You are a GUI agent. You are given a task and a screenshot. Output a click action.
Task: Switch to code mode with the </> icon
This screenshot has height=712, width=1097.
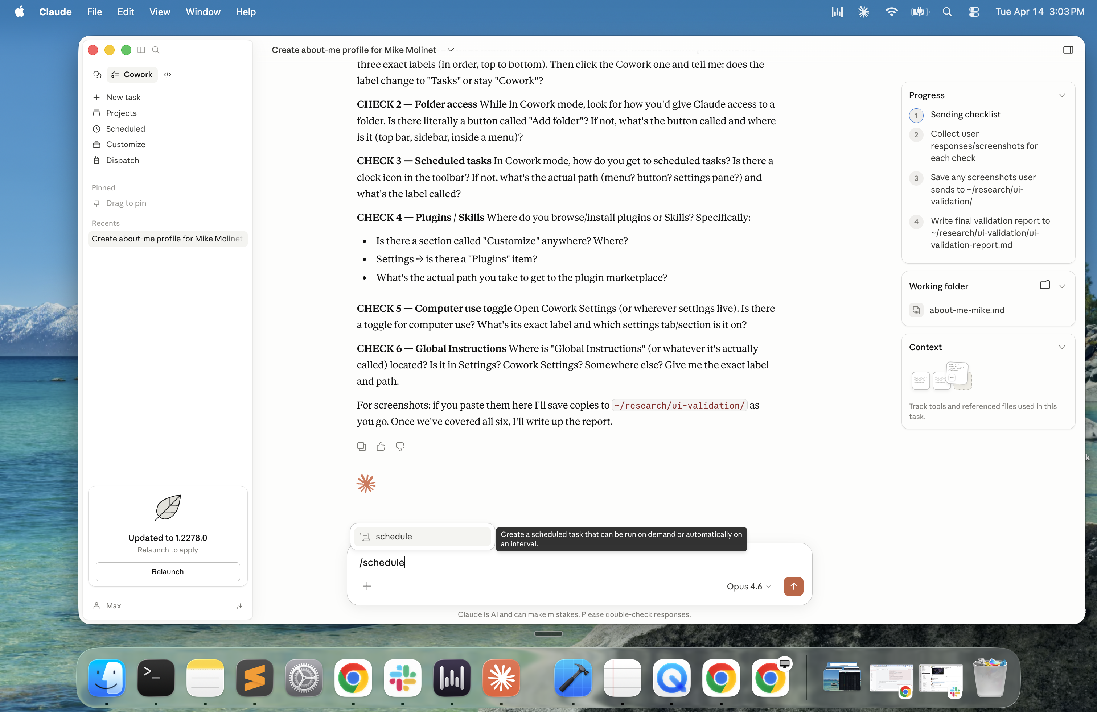(167, 74)
